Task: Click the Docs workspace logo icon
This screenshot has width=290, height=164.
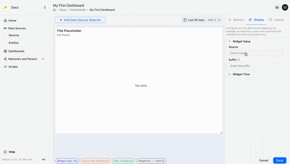Action: [x=5, y=7]
